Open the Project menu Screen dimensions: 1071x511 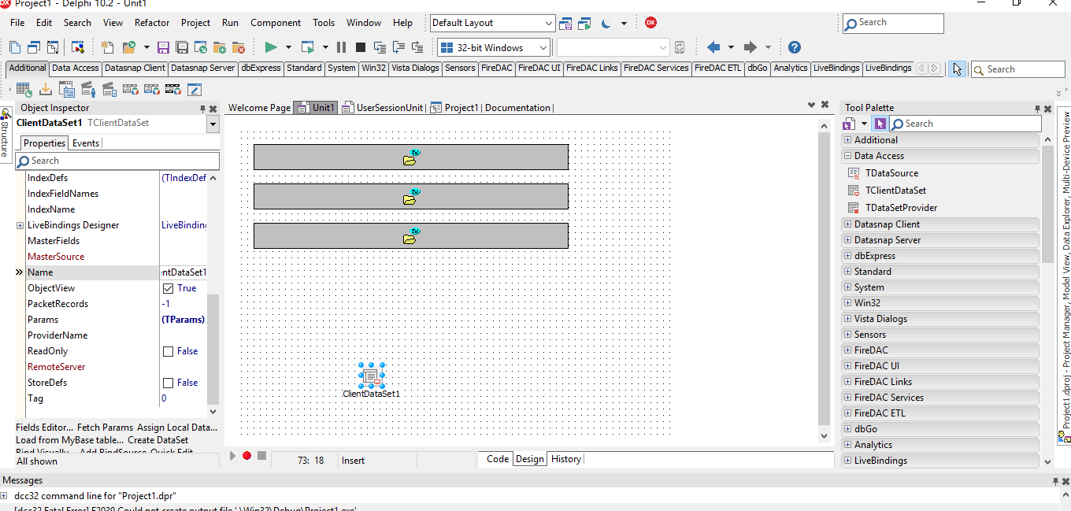click(x=195, y=23)
